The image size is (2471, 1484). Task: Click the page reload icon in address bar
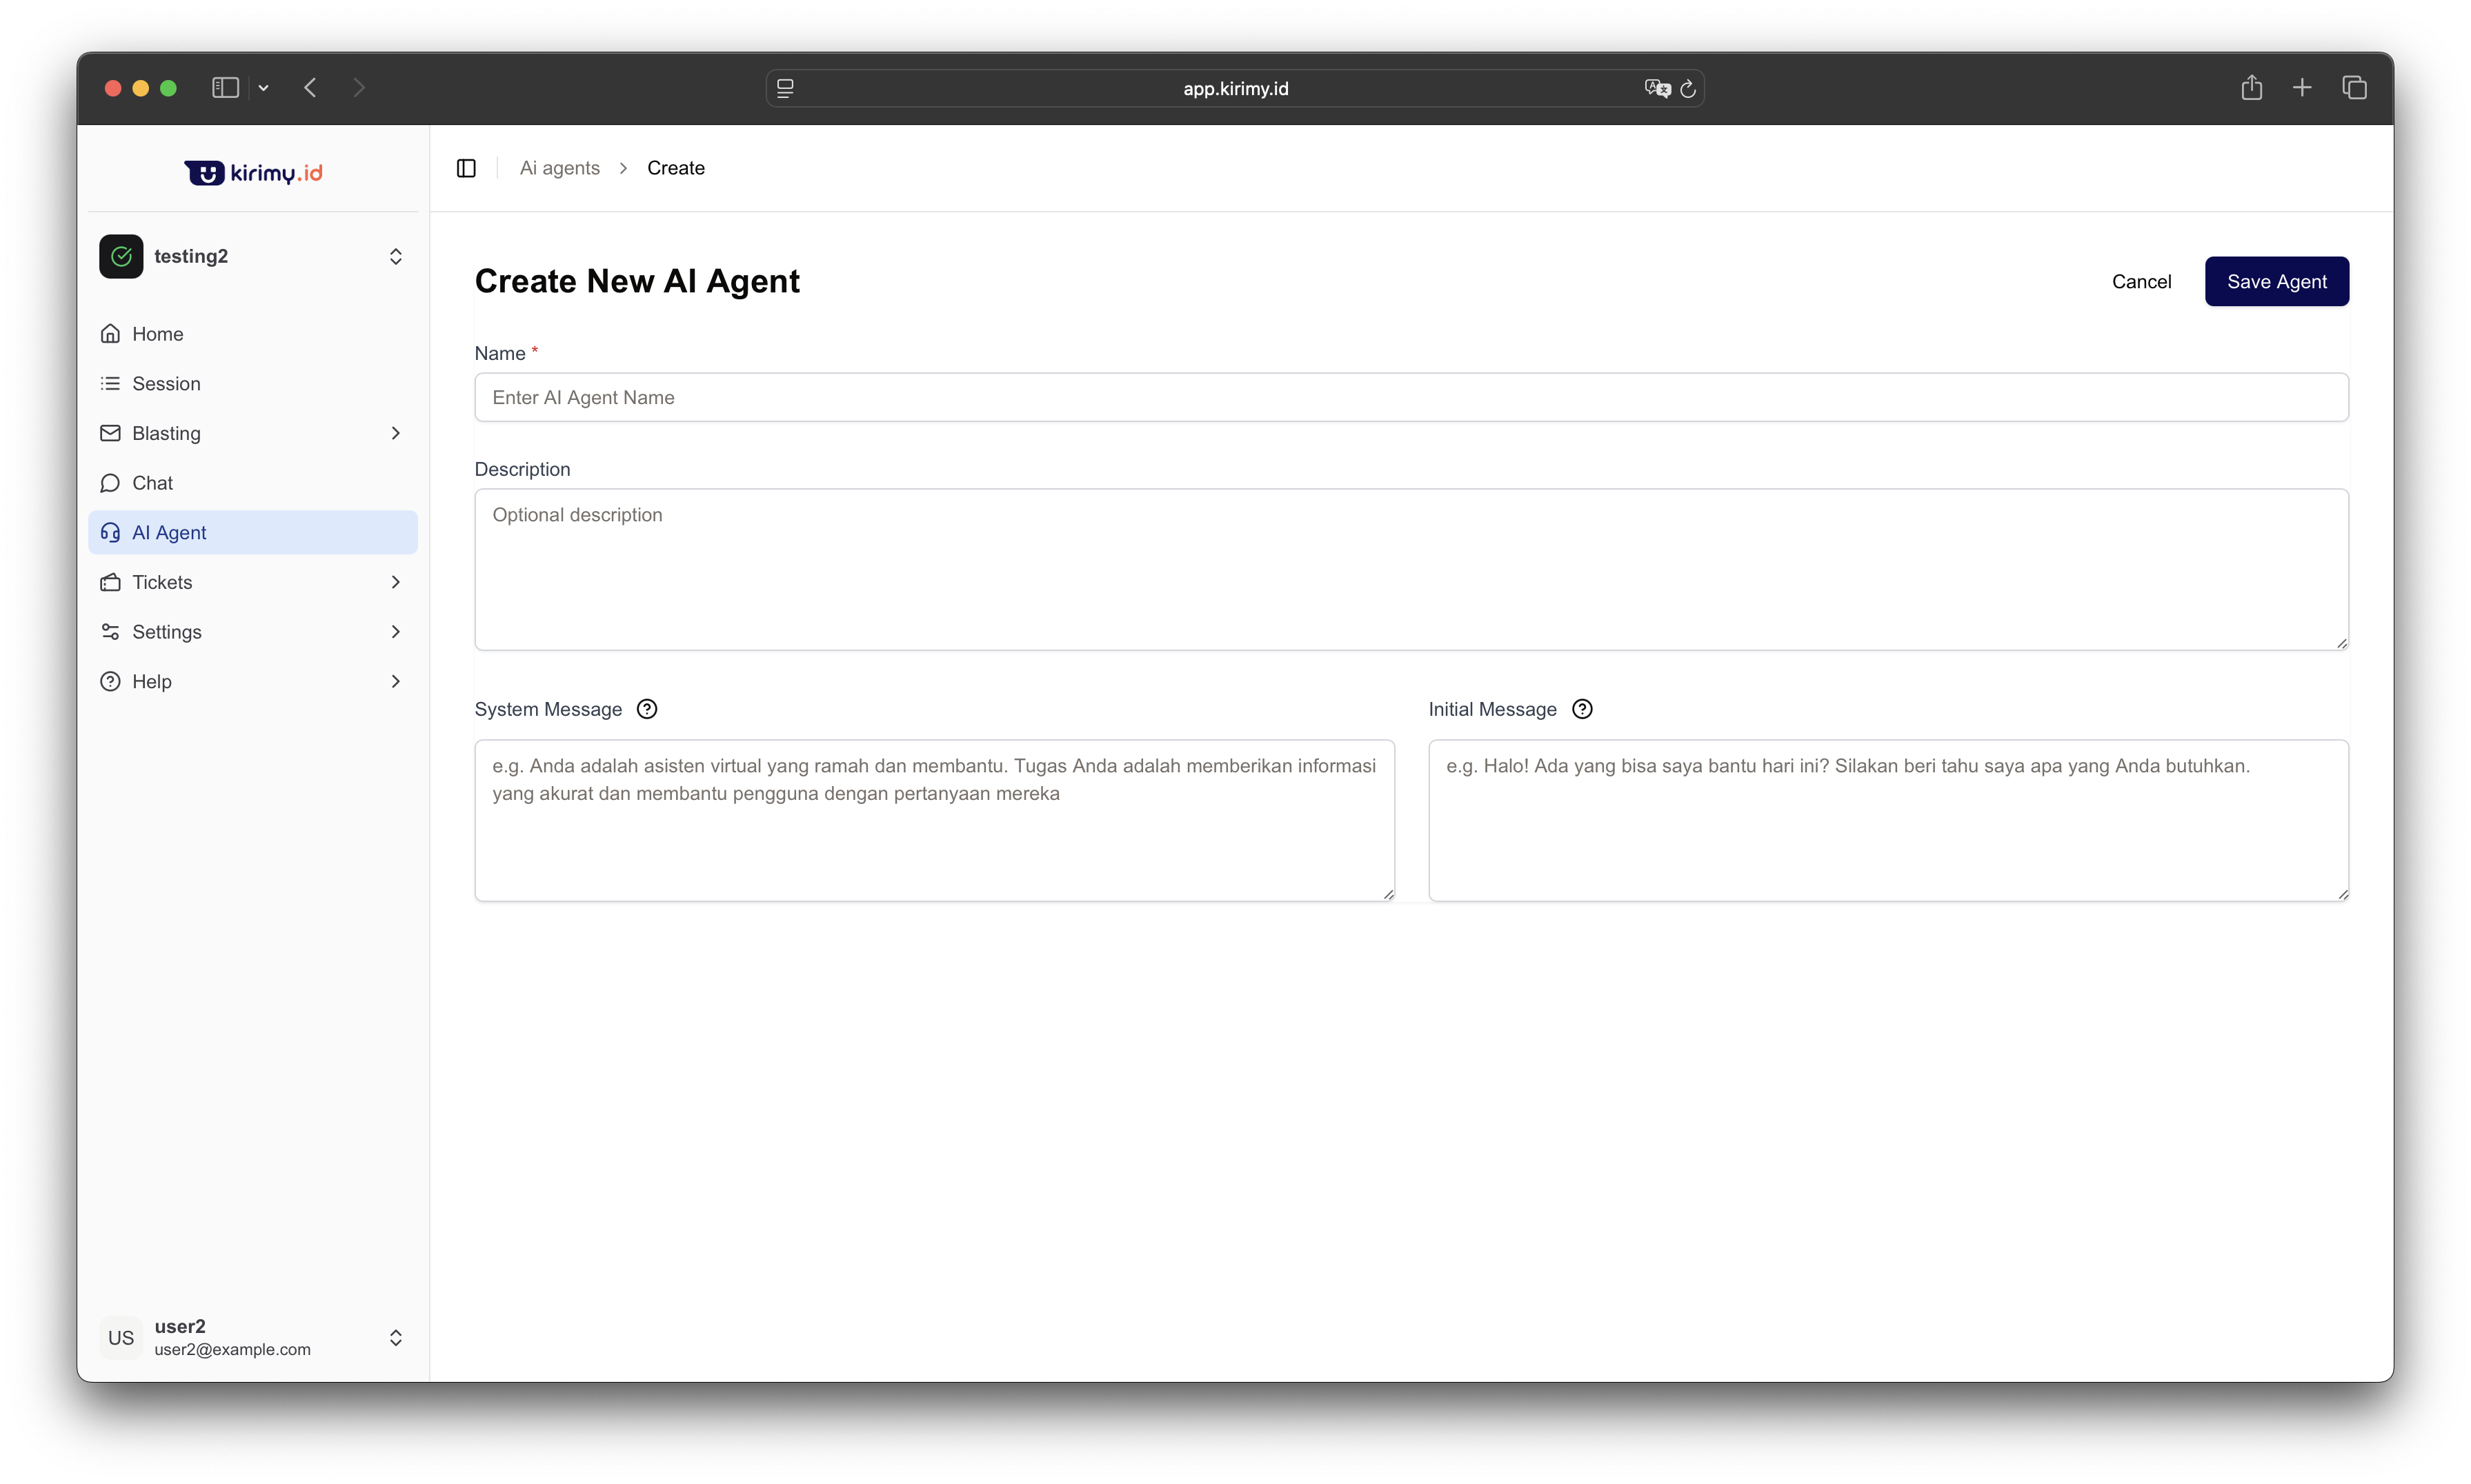[x=1687, y=89]
